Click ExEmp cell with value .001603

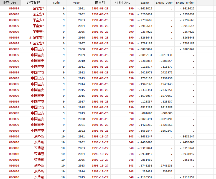coord(146,113)
